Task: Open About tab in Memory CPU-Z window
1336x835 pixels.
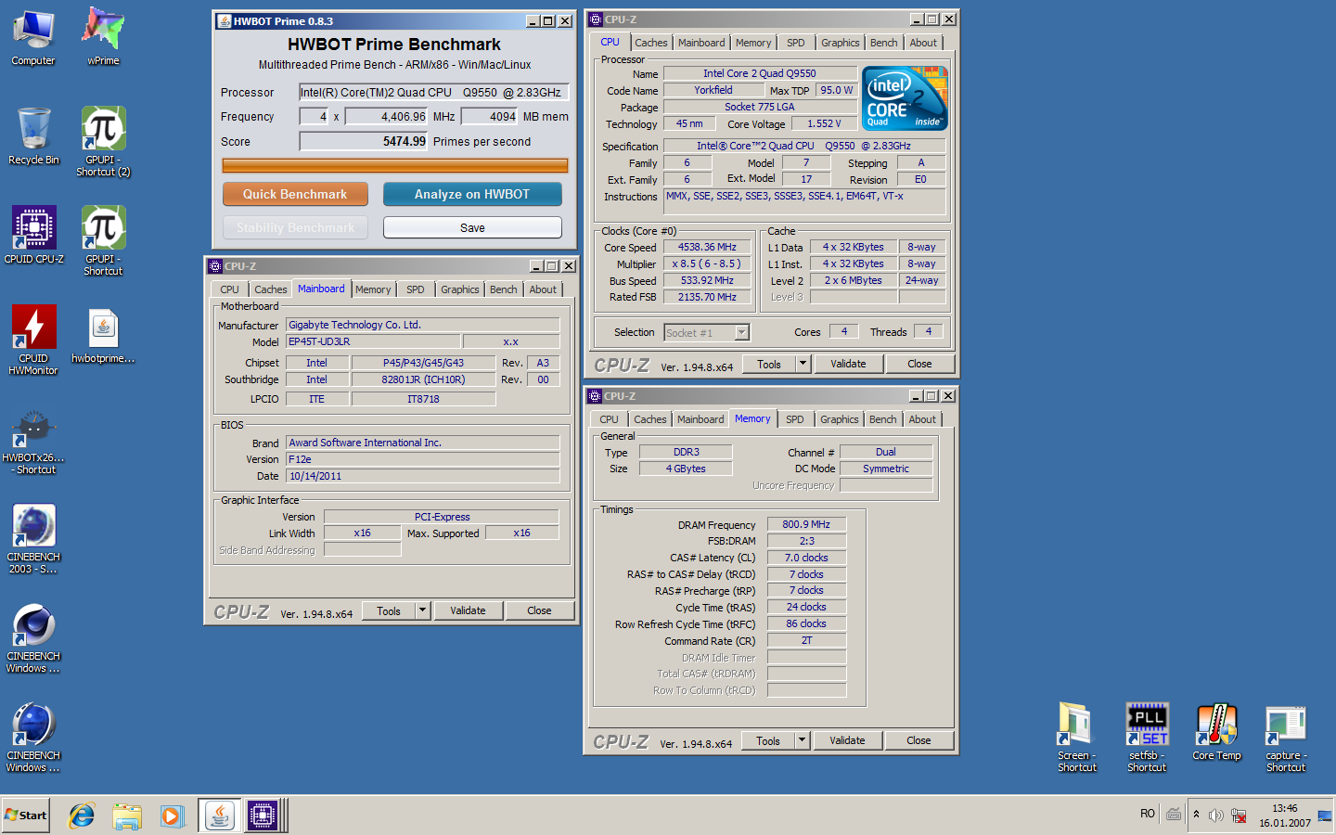Action: tap(922, 419)
